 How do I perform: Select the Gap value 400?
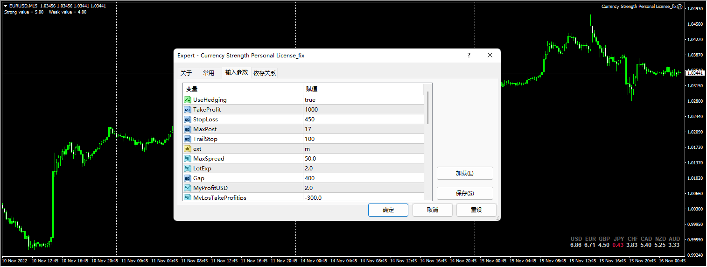coord(310,178)
